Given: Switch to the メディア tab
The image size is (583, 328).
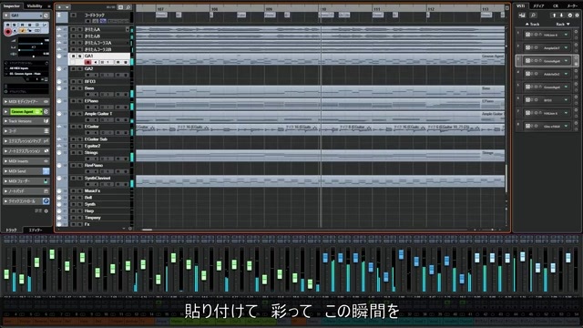Looking at the screenshot, I should tap(538, 6).
